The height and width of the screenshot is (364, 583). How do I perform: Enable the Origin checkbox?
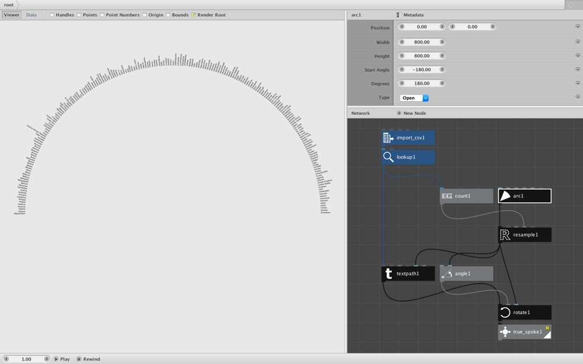[145, 15]
